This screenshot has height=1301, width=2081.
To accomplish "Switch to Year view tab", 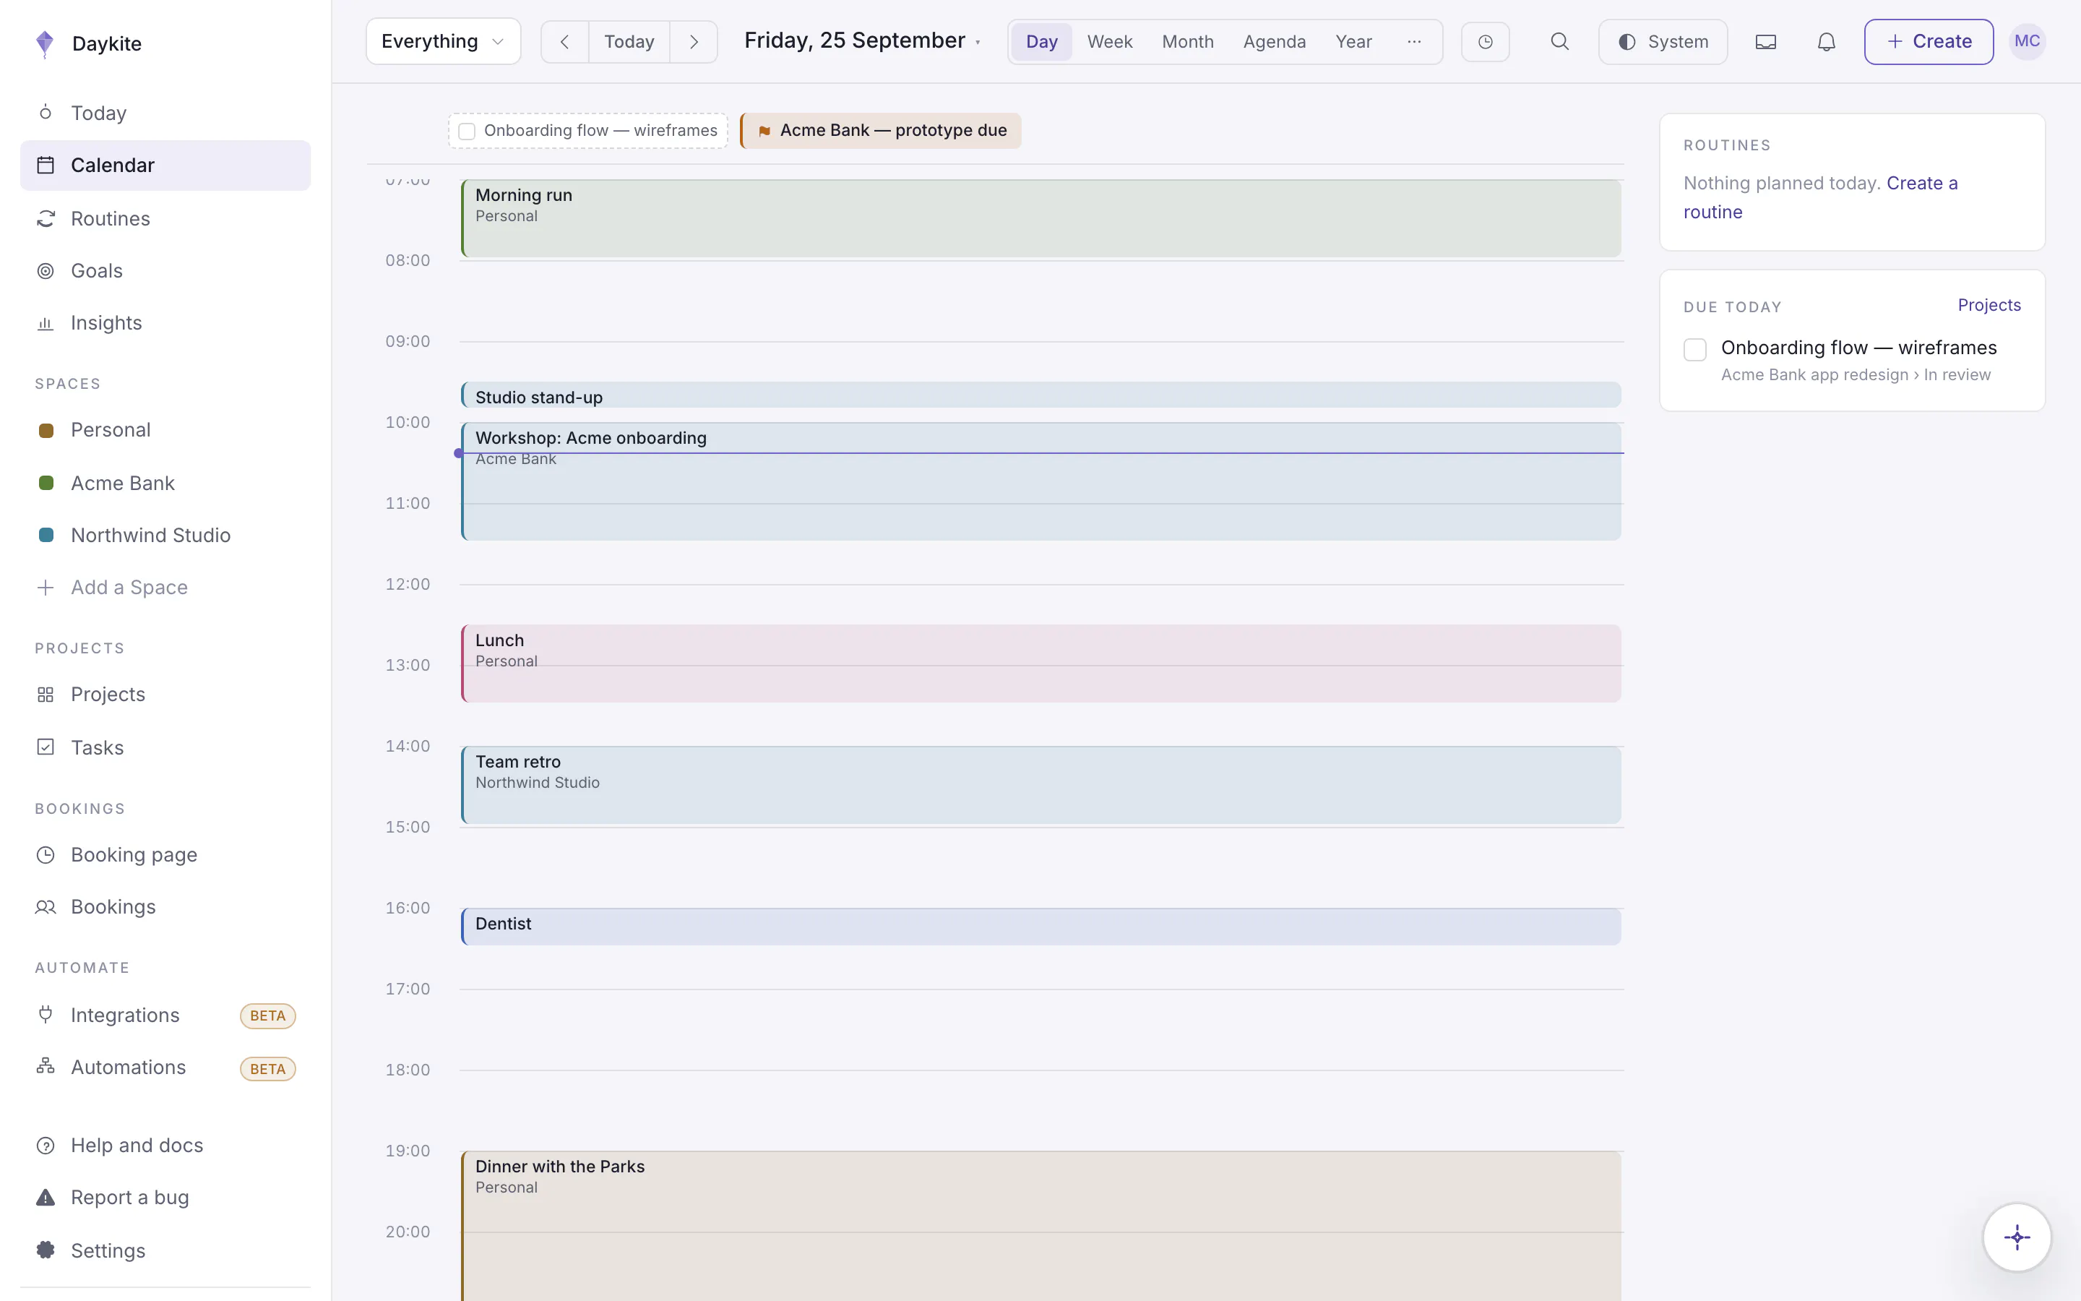I will [1353, 41].
